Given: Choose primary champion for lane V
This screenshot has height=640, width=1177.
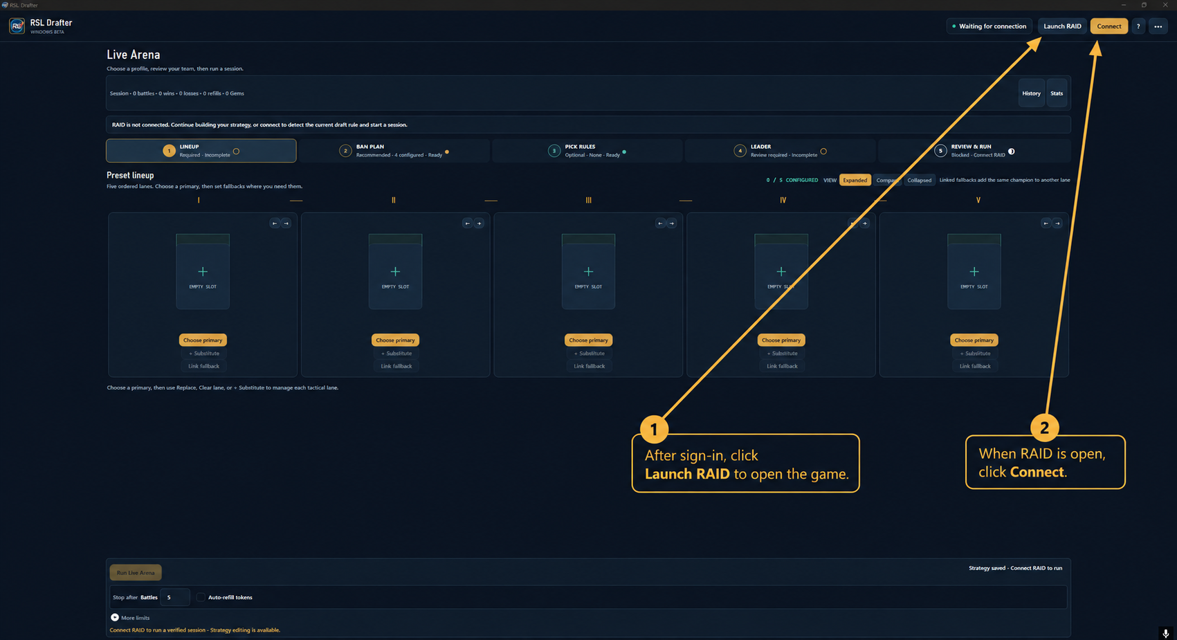Looking at the screenshot, I should 974,340.
